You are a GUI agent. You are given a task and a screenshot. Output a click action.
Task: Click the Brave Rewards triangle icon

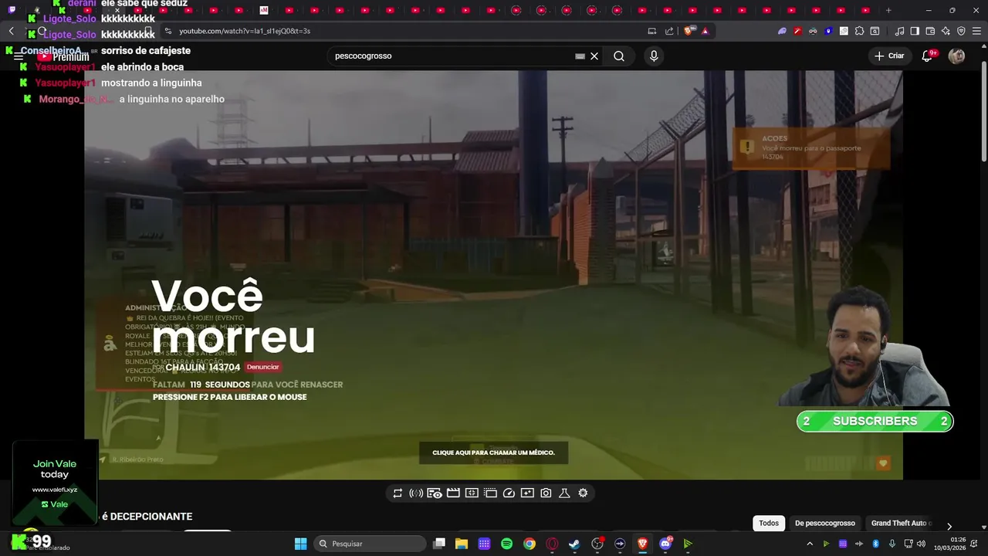click(x=705, y=31)
